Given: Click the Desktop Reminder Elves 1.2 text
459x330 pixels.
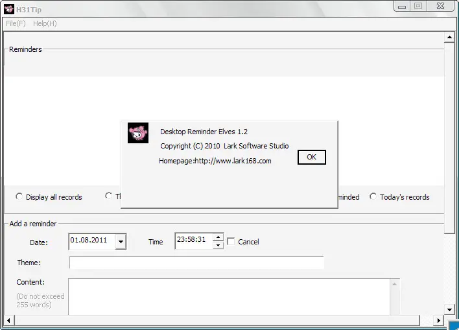Looking at the screenshot, I should pos(204,132).
